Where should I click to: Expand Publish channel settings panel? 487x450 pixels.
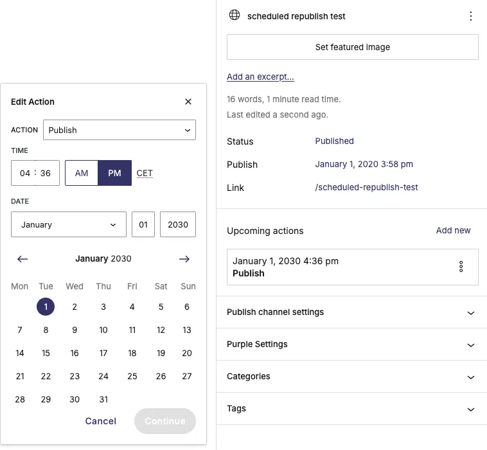coord(351,312)
